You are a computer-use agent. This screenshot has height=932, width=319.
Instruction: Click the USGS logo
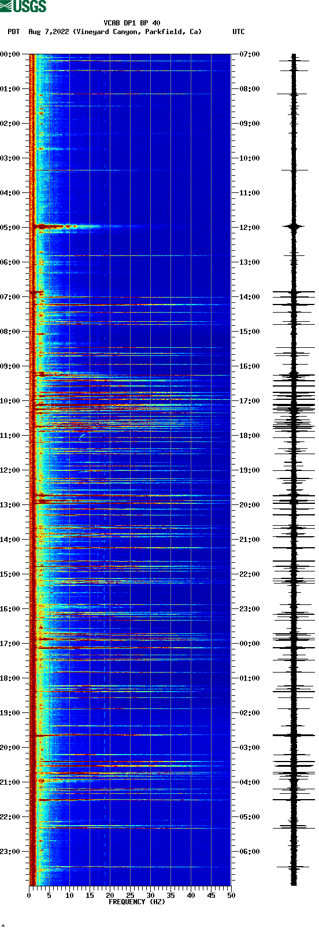[23, 6]
